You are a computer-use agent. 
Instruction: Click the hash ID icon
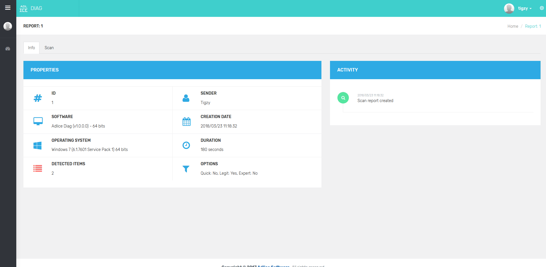coord(38,98)
